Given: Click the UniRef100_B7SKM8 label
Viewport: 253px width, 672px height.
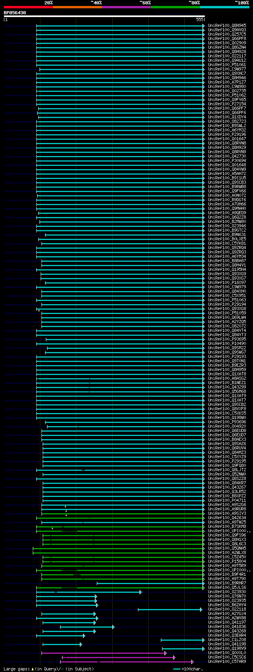Looking at the screenshot, I should point(227,527).
